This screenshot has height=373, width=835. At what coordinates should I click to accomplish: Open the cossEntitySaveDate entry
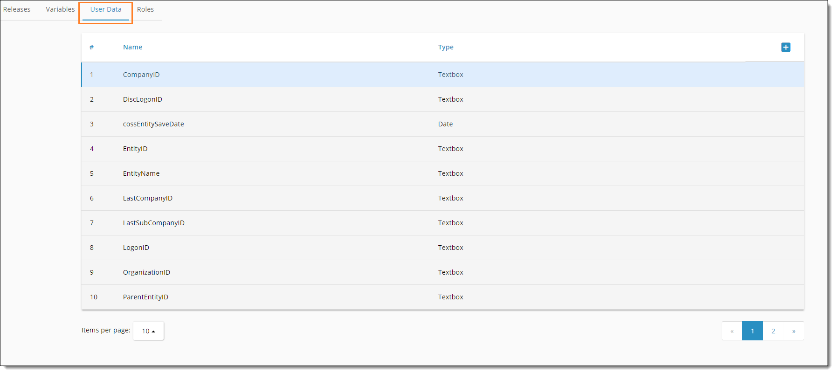153,124
